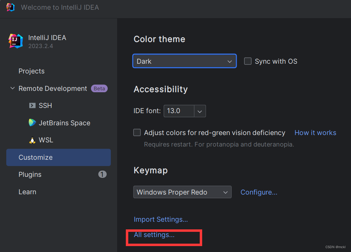Click the SSH terminal icon
The image size is (351, 252).
tap(32, 105)
